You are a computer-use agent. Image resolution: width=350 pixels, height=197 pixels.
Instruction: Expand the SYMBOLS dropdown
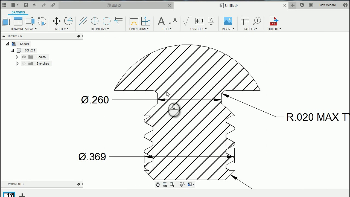[199, 29]
